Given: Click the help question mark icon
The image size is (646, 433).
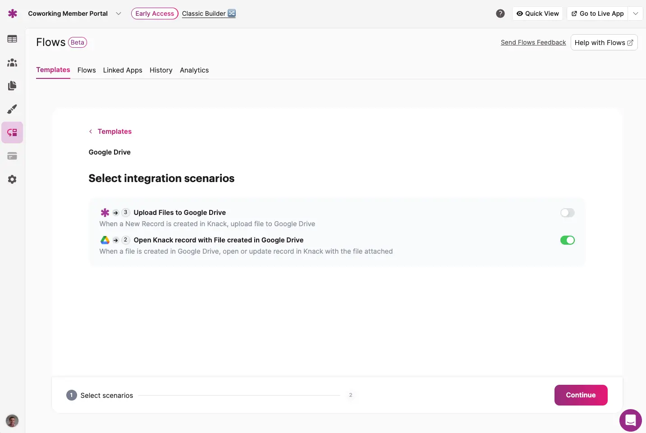Looking at the screenshot, I should pos(500,14).
